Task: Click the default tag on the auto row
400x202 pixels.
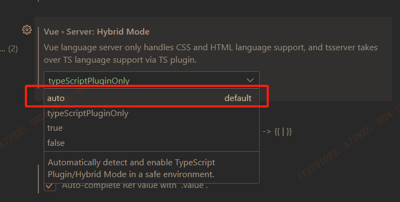Action: [x=238, y=98]
